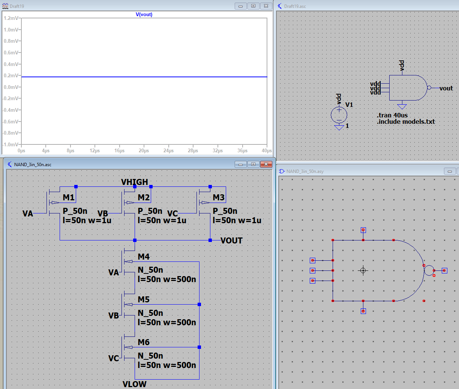Click the M4 l=50n w=500n parameter text
Screen dimensions: 459x389
(167, 279)
